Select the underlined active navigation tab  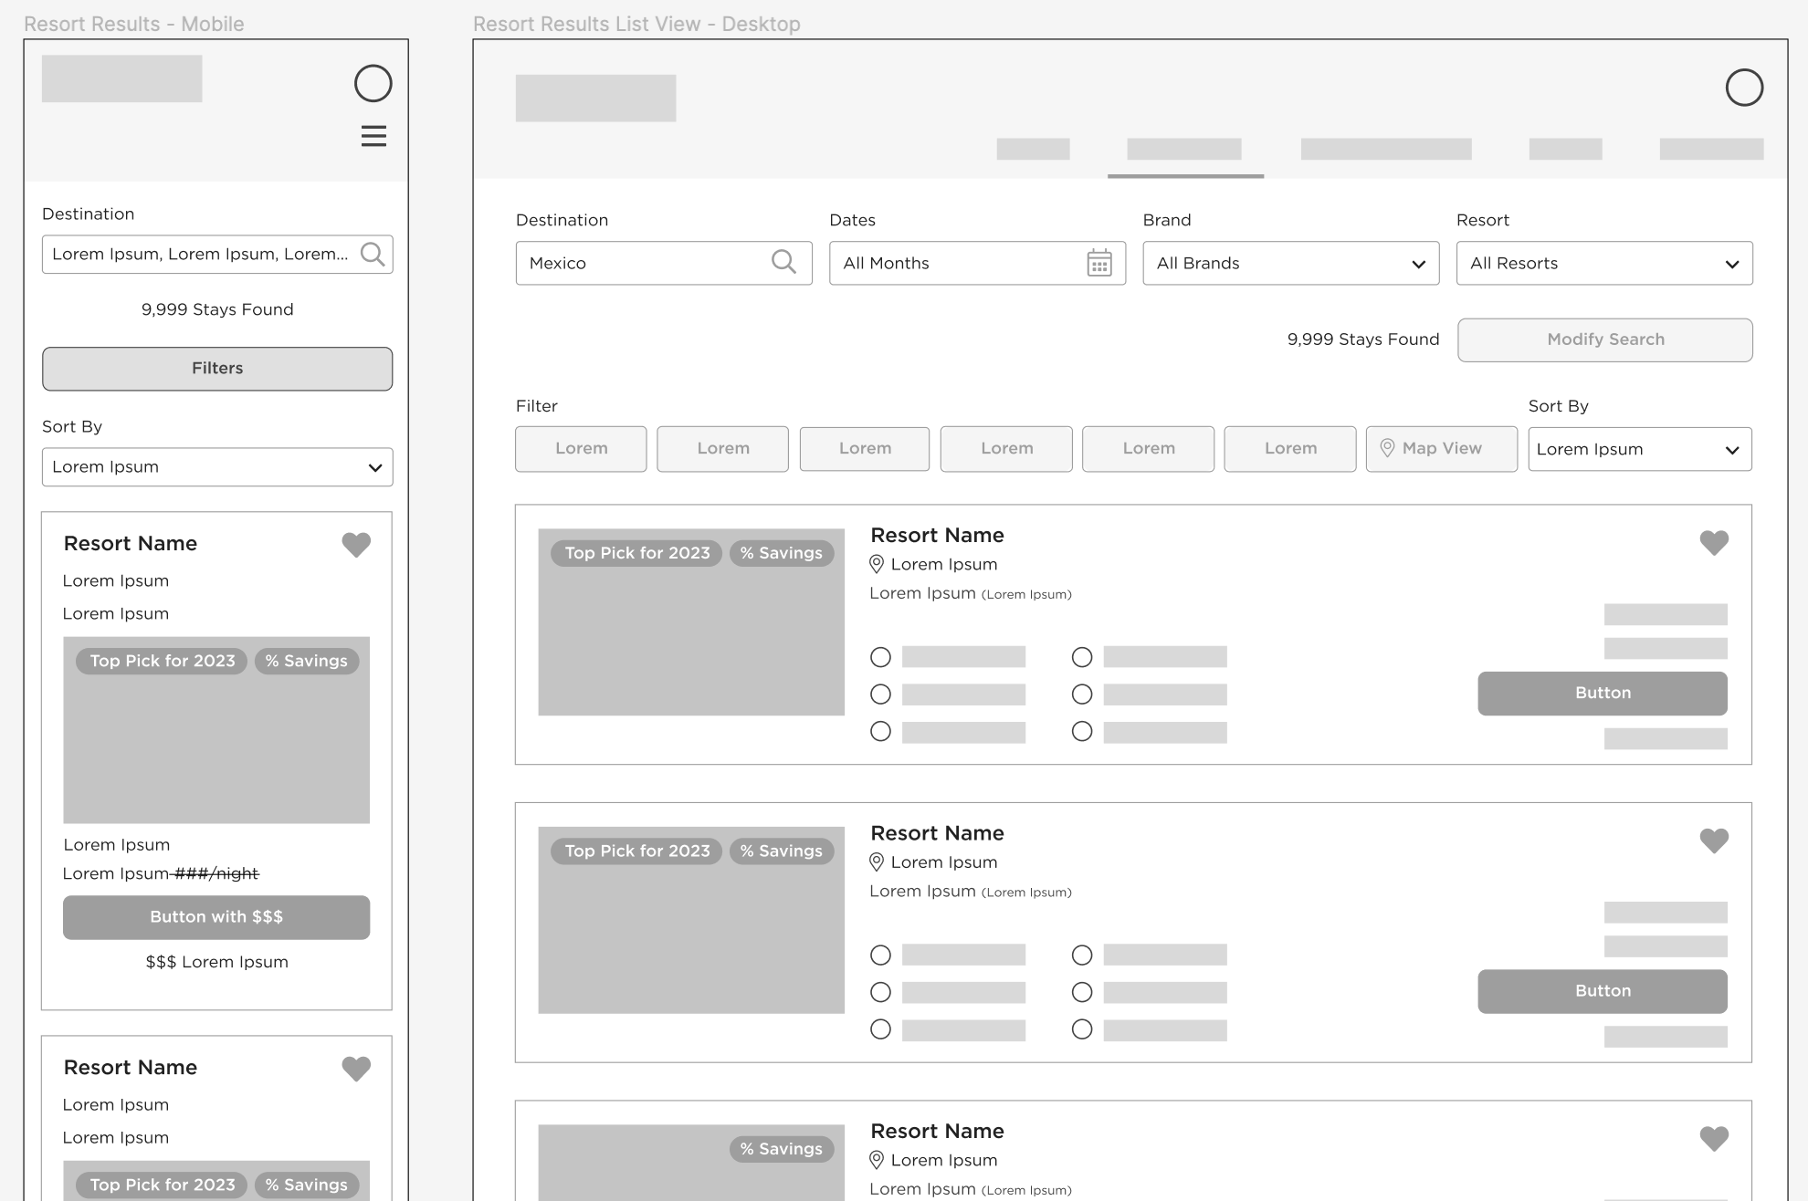tap(1184, 150)
